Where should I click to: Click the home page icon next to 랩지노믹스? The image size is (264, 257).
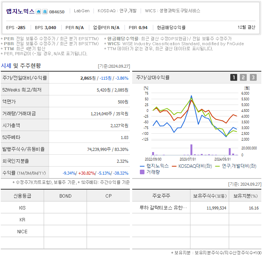click(x=38, y=11)
